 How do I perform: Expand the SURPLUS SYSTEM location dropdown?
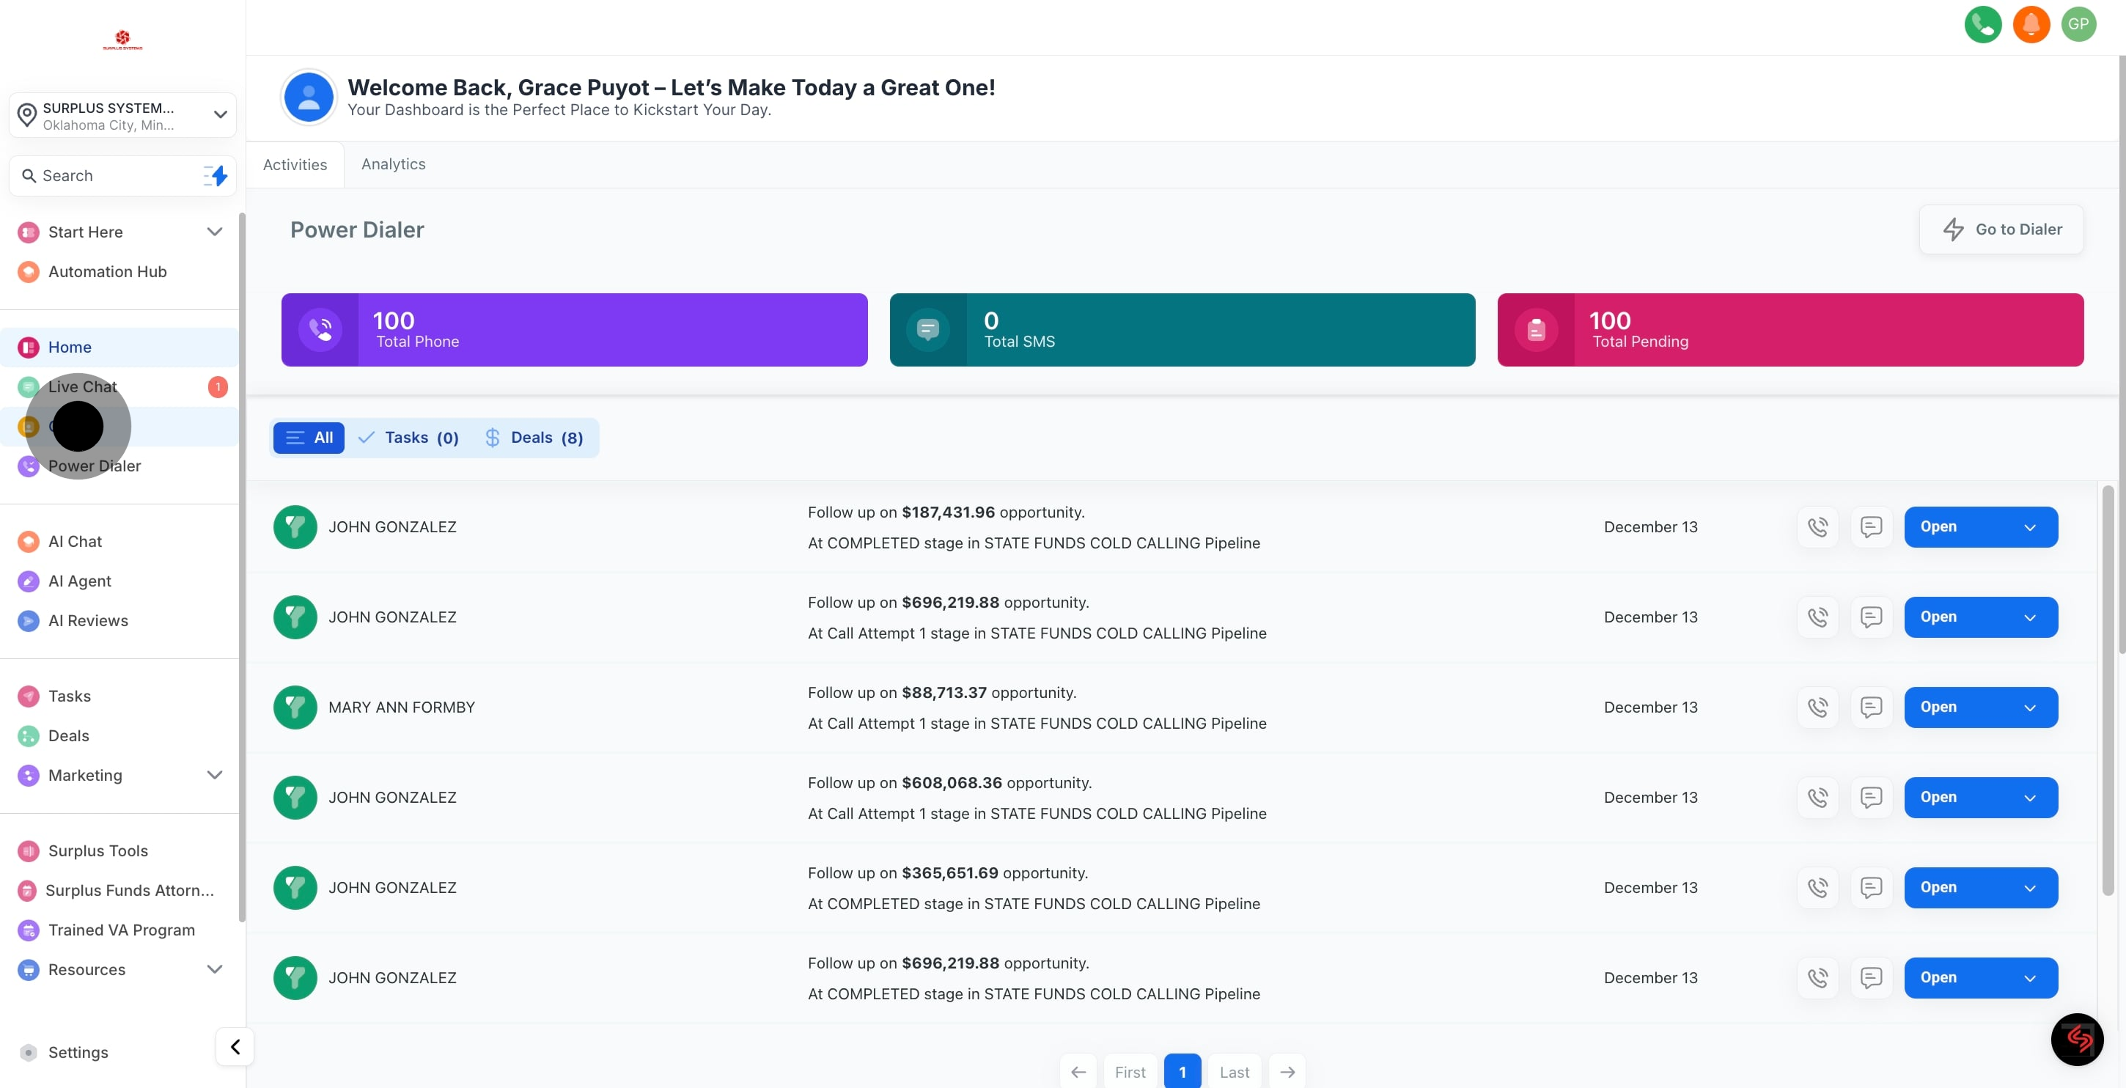219,115
